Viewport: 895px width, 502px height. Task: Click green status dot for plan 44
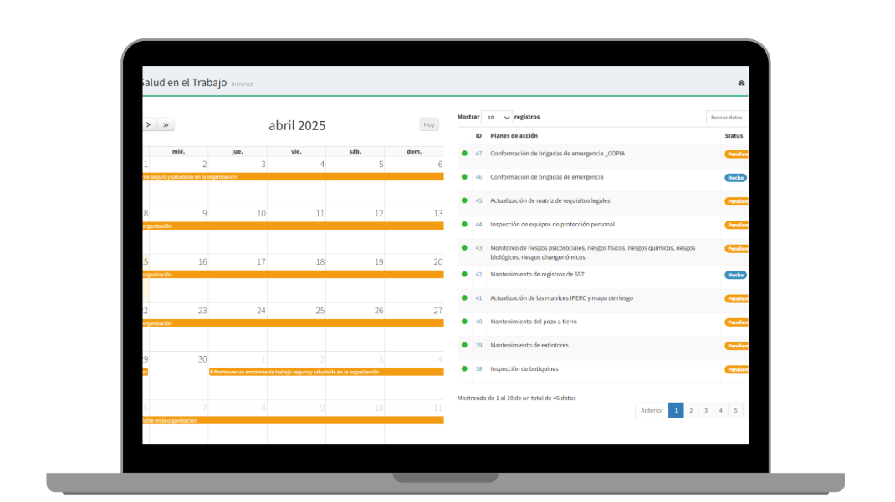(x=464, y=225)
